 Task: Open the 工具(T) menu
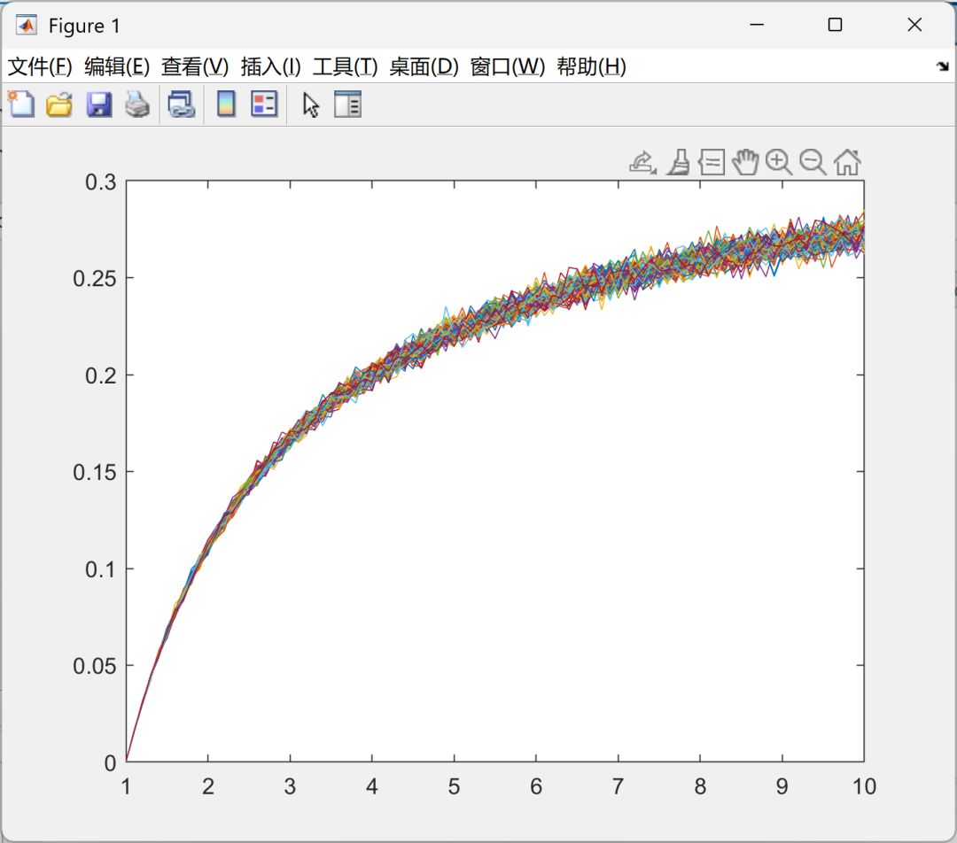point(345,66)
